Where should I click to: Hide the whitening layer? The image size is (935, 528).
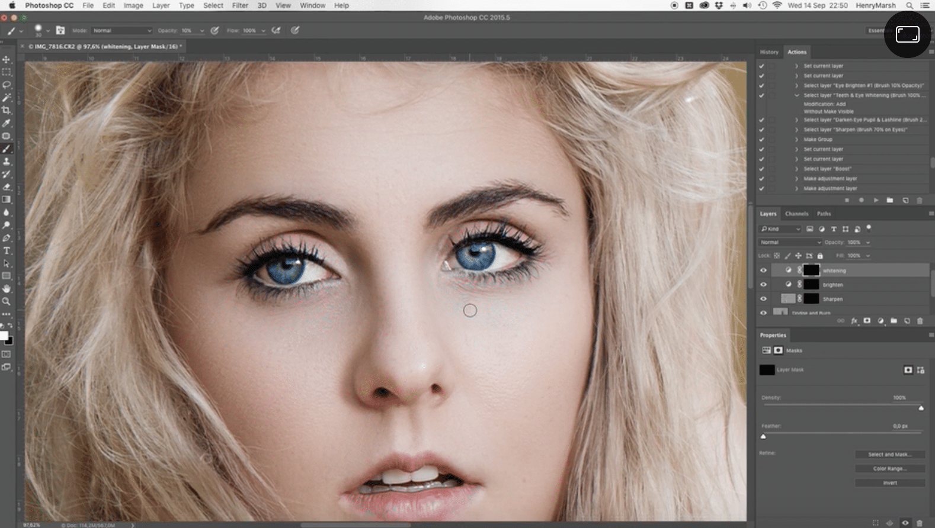tap(763, 271)
